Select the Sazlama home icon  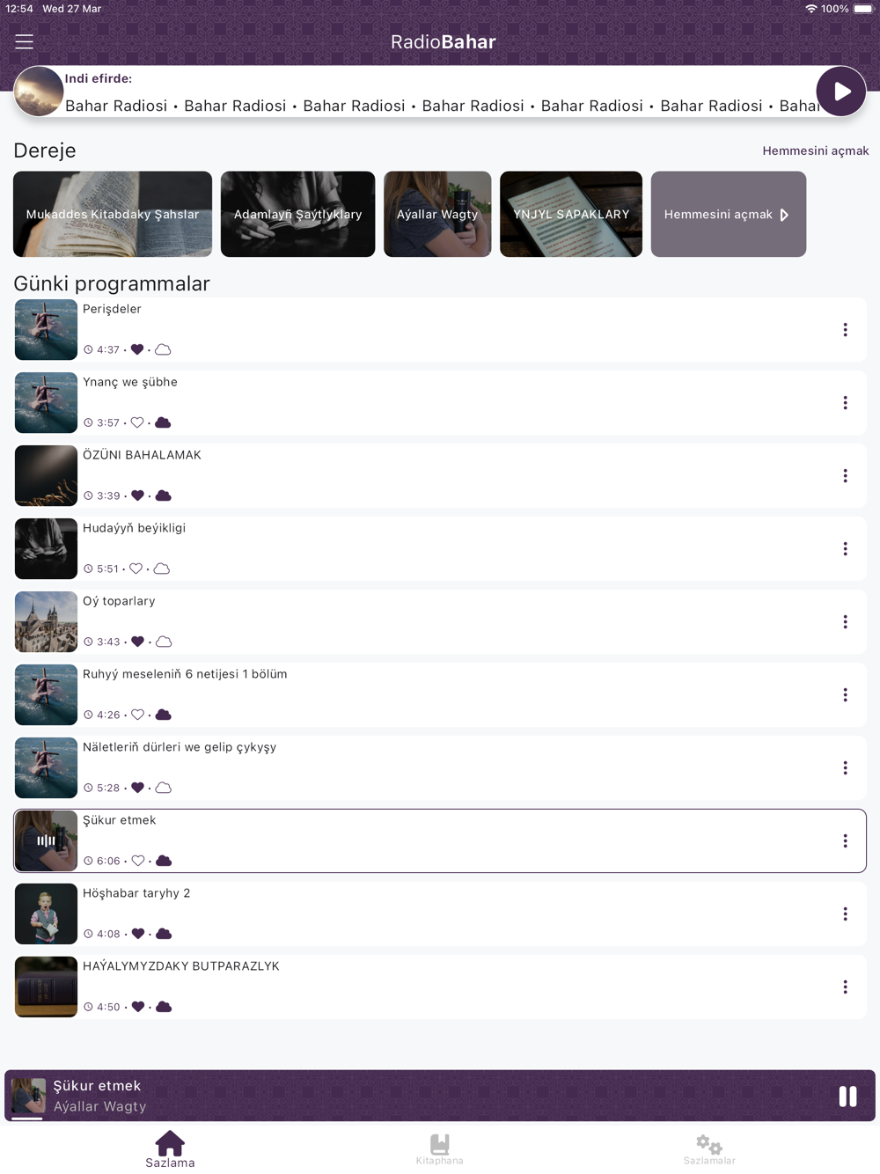(170, 1143)
